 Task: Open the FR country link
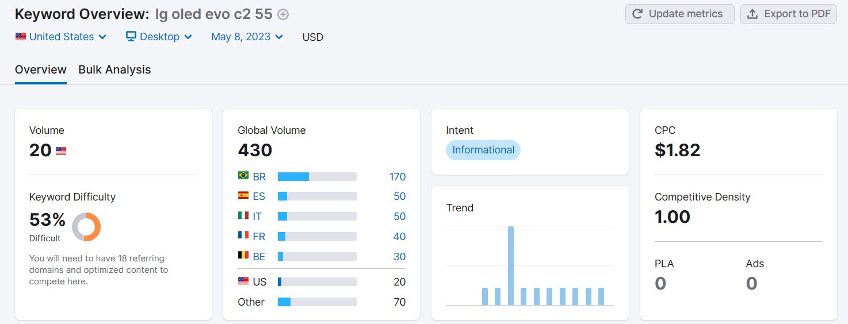click(x=259, y=237)
